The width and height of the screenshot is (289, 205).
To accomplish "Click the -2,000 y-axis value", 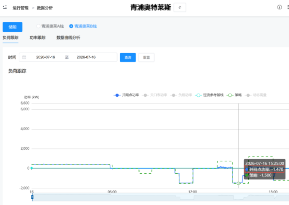I will pos(25,188).
